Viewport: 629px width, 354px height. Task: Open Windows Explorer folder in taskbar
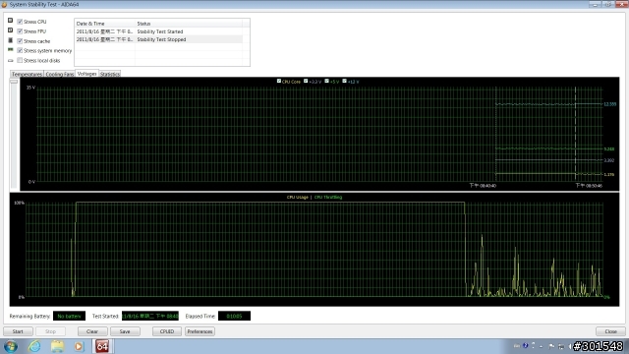click(x=57, y=346)
